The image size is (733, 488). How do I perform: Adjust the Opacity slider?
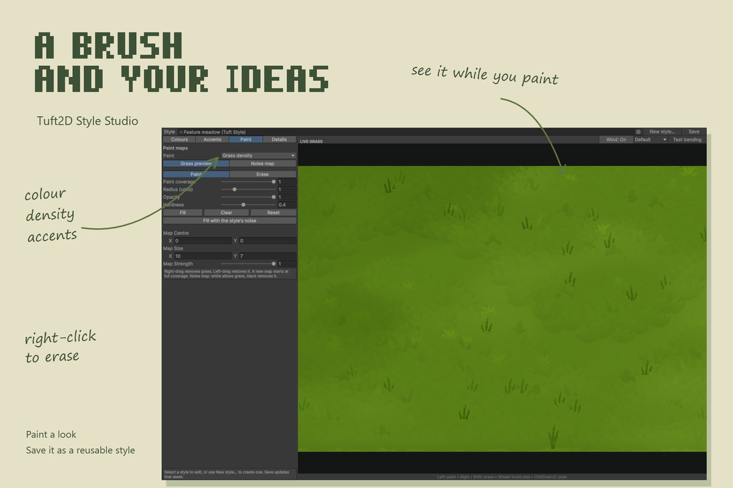248,197
